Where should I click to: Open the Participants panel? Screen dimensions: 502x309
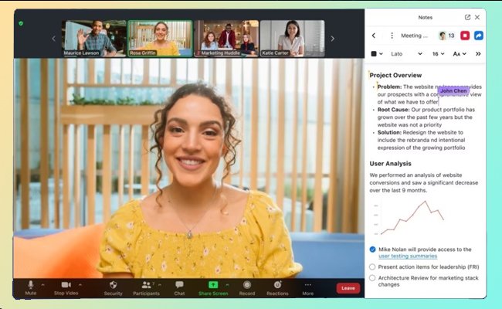pyautogui.click(x=145, y=285)
